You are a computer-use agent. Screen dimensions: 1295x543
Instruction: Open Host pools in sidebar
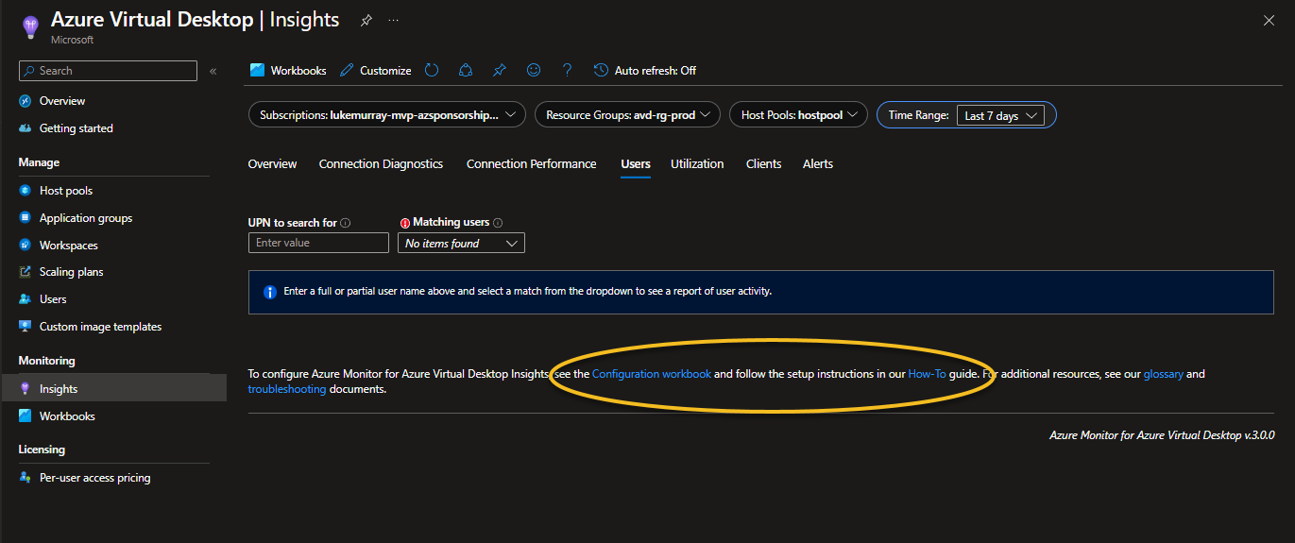(x=66, y=191)
